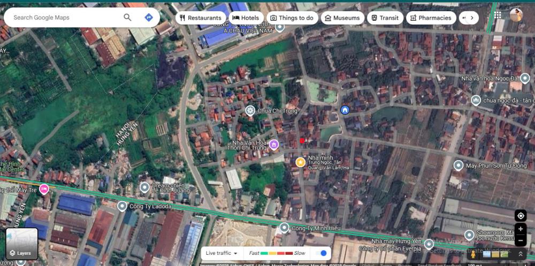
Task: Click the Chùa Chí Trung label
Action: [277, 111]
